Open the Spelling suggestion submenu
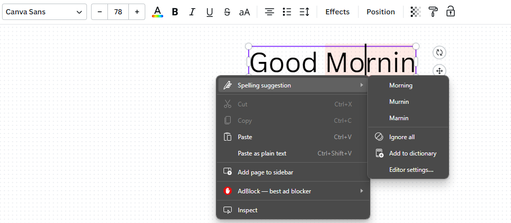The image size is (511, 223). coord(293,85)
